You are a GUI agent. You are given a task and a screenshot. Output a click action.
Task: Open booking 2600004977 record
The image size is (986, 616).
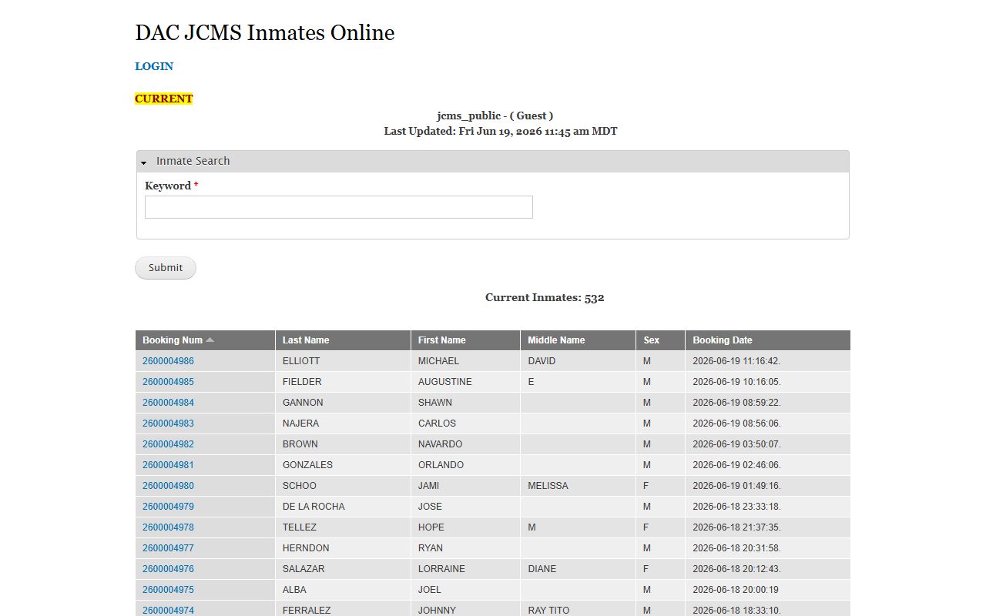click(168, 548)
